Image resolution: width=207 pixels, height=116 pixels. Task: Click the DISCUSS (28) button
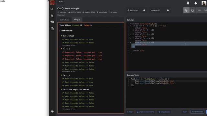tap(164, 112)
